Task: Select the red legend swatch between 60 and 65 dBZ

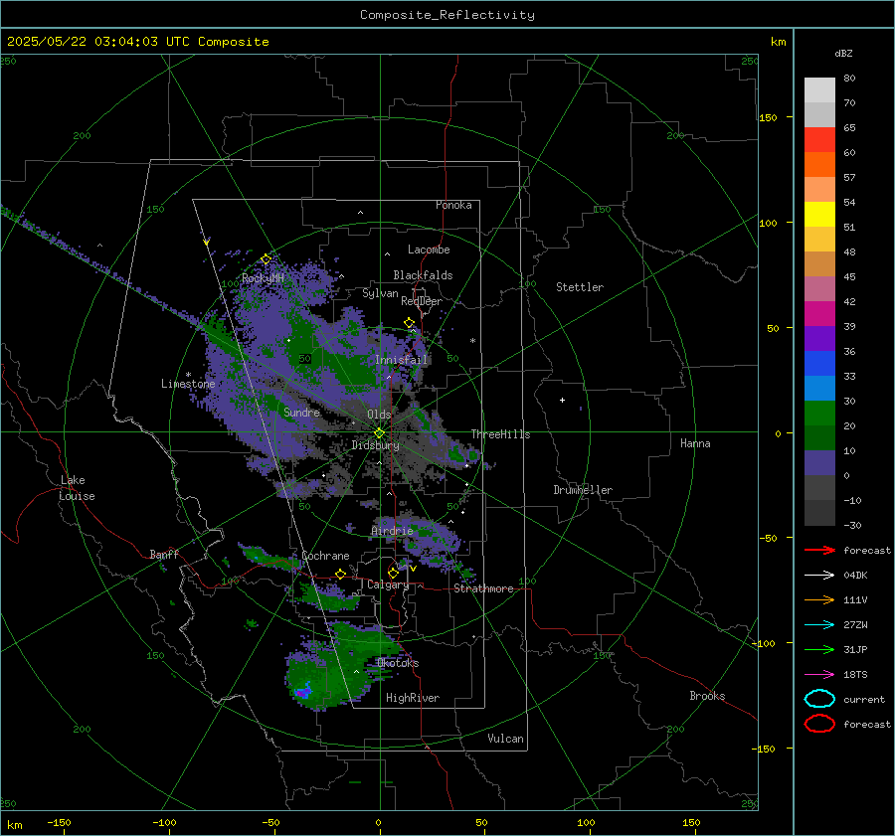Action: click(819, 140)
